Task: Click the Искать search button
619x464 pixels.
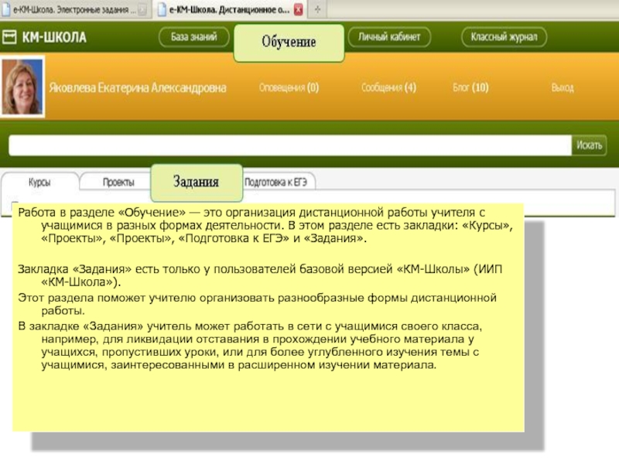Action: pos(589,145)
